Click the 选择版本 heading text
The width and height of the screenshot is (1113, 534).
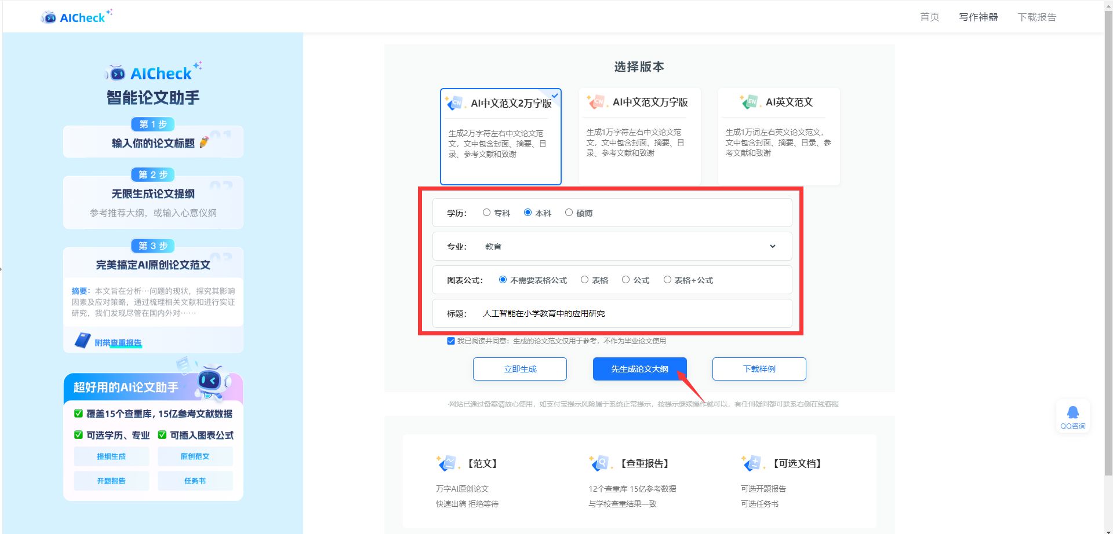tap(639, 67)
